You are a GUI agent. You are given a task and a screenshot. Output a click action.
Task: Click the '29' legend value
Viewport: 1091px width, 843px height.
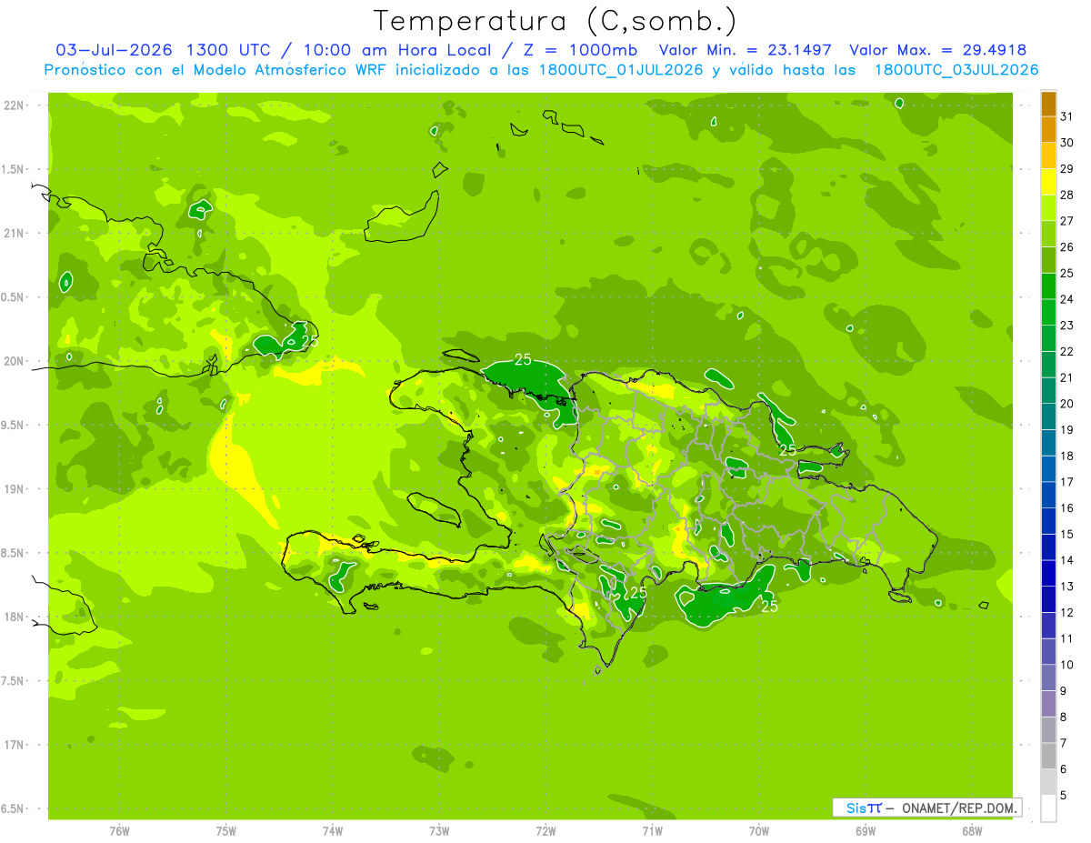coord(1066,168)
